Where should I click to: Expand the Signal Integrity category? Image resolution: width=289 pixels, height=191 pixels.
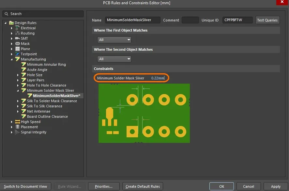tap(12, 132)
